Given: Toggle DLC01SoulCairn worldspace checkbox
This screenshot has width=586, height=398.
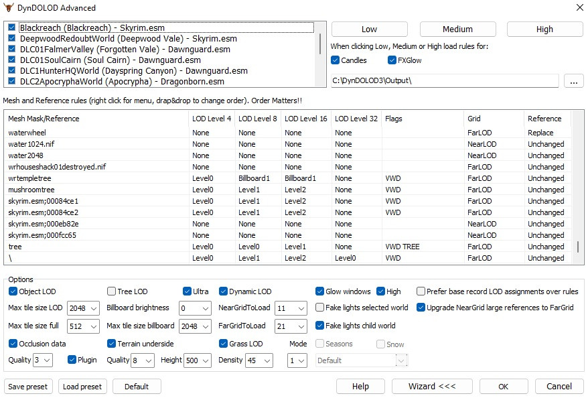Looking at the screenshot, I should pos(11,60).
